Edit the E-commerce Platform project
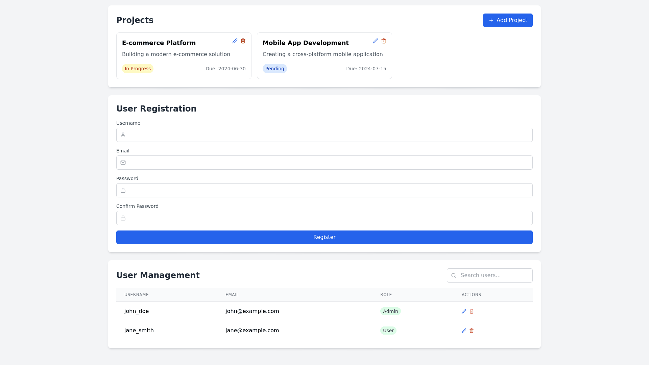The height and width of the screenshot is (365, 649). [x=235, y=41]
